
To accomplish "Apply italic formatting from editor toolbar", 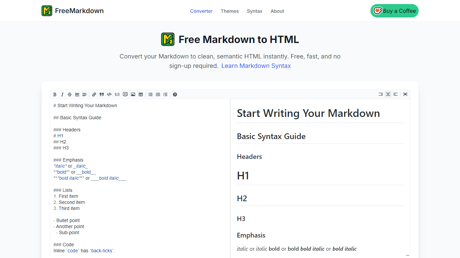I will point(62,94).
